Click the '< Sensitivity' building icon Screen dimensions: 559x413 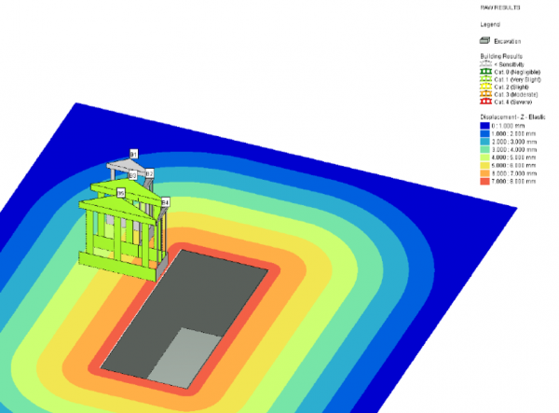[485, 64]
